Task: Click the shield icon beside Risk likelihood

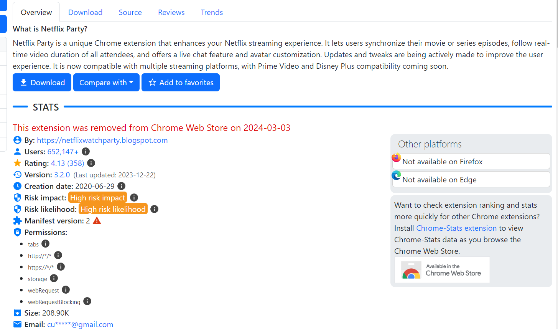Action: pos(17,209)
